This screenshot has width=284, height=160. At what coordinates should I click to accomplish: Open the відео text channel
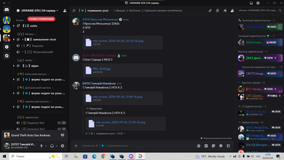(40, 66)
